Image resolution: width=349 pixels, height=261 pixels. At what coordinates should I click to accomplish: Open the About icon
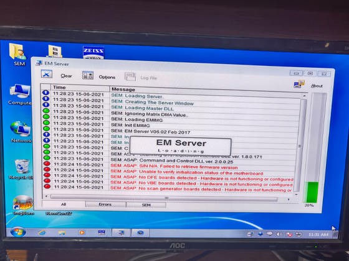tap(299, 84)
